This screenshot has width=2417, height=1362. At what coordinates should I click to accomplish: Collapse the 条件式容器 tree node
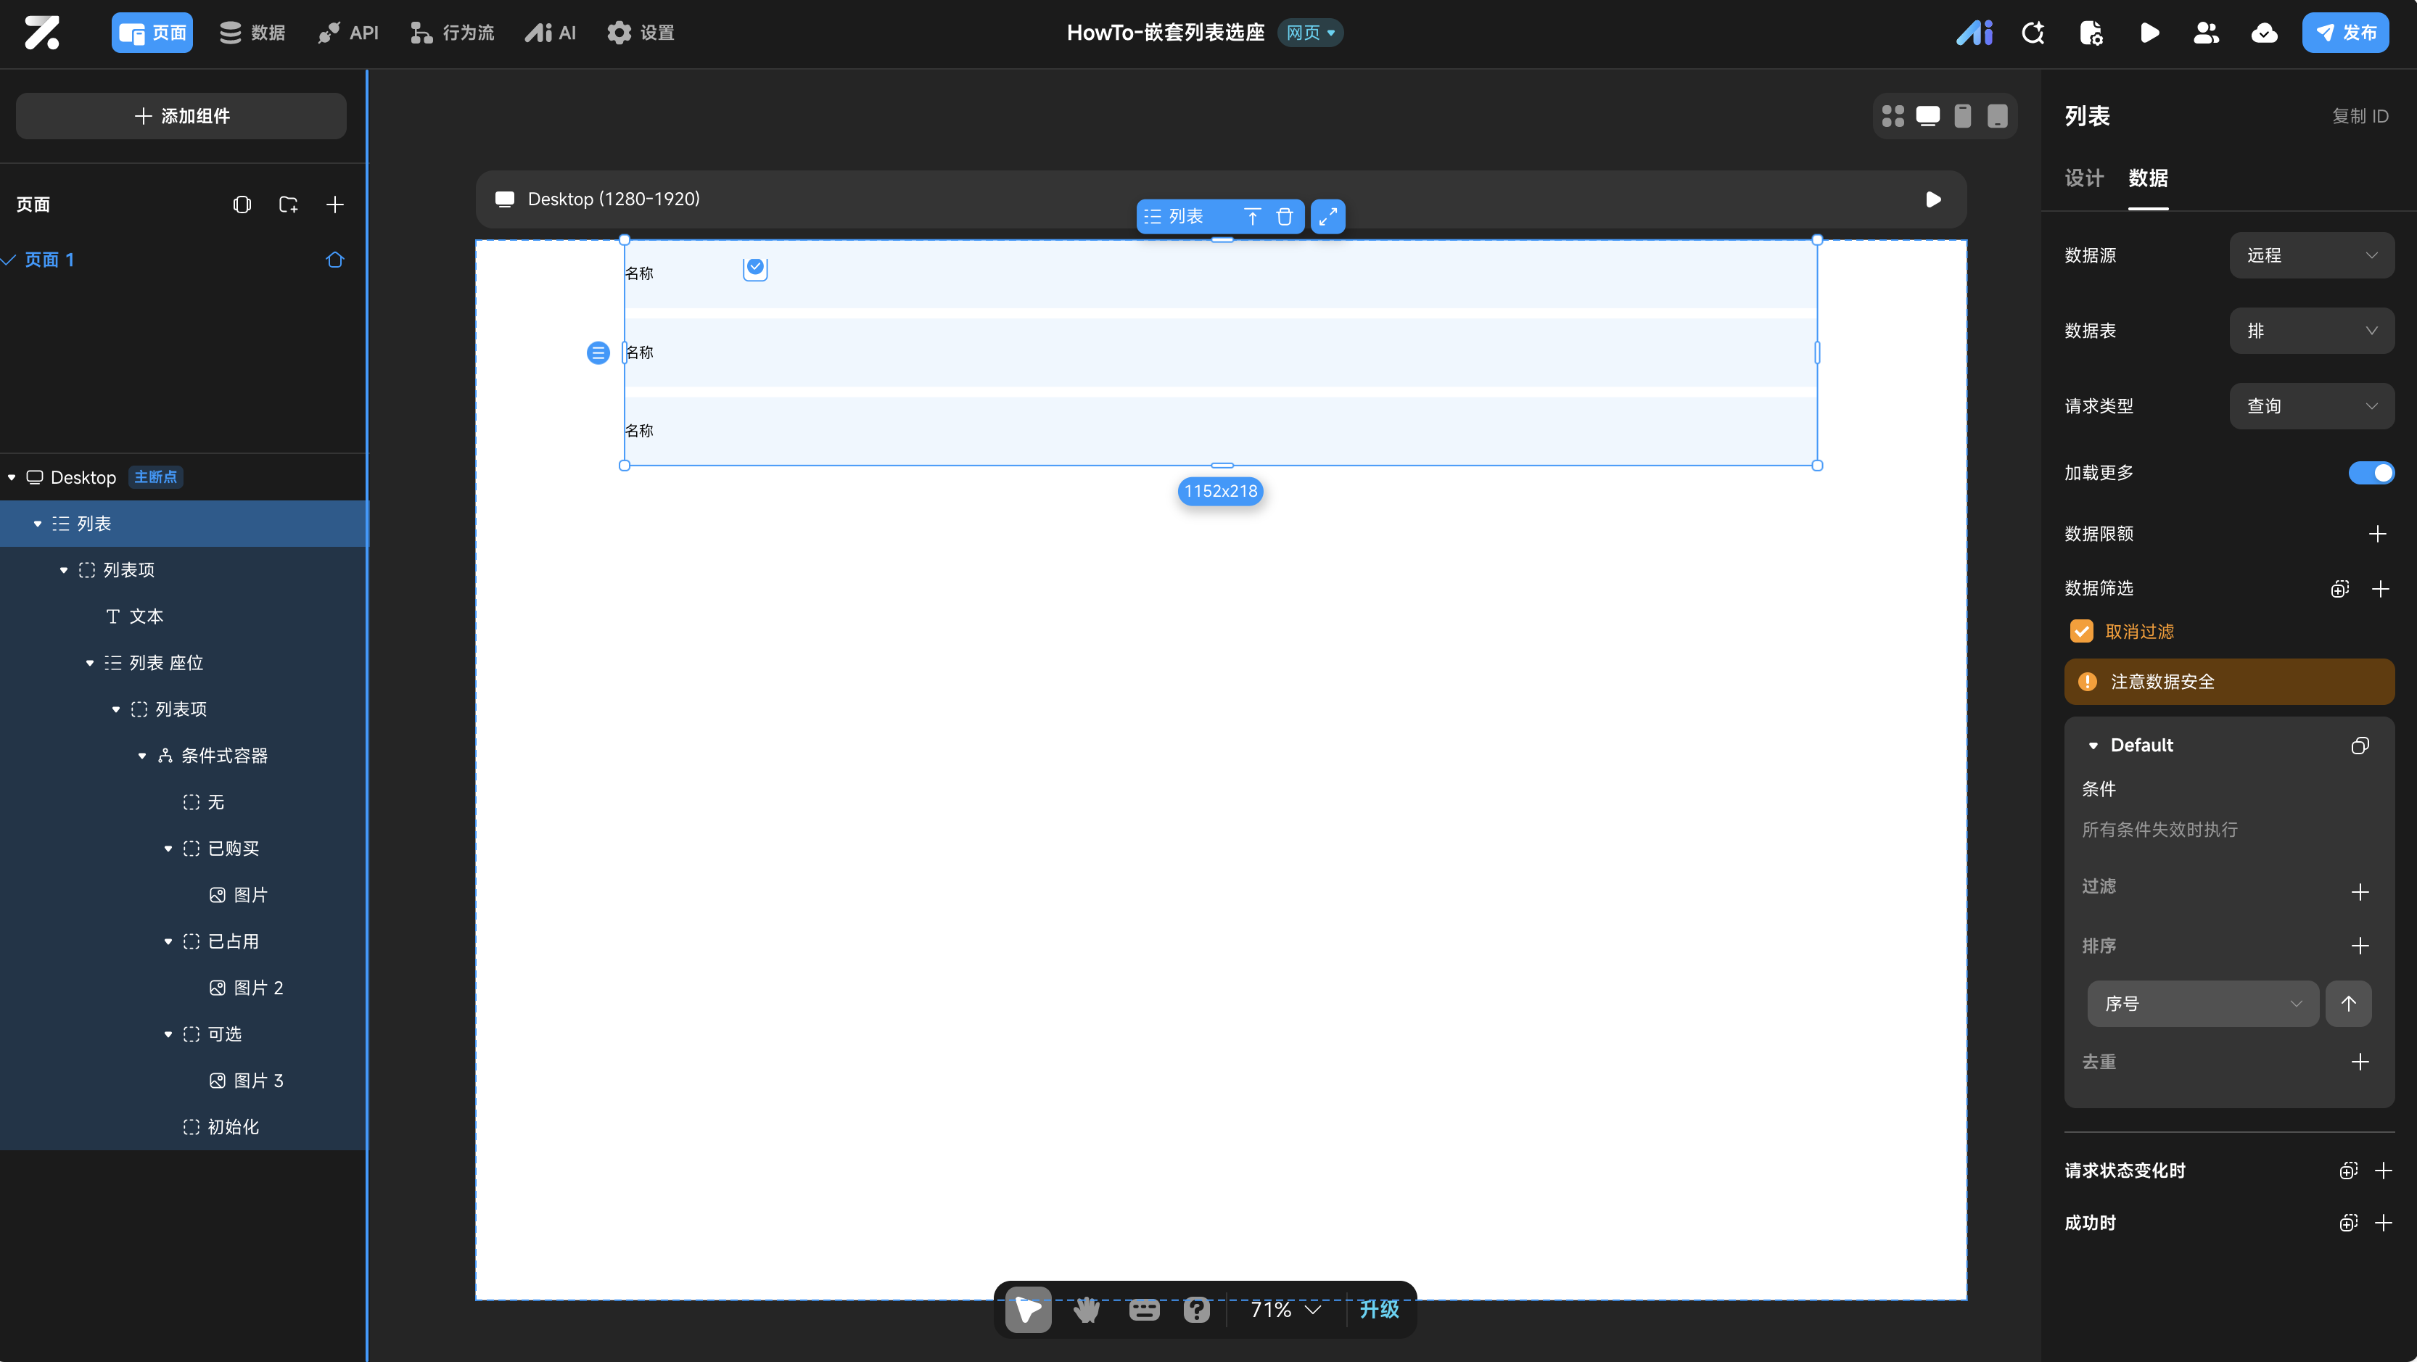141,756
